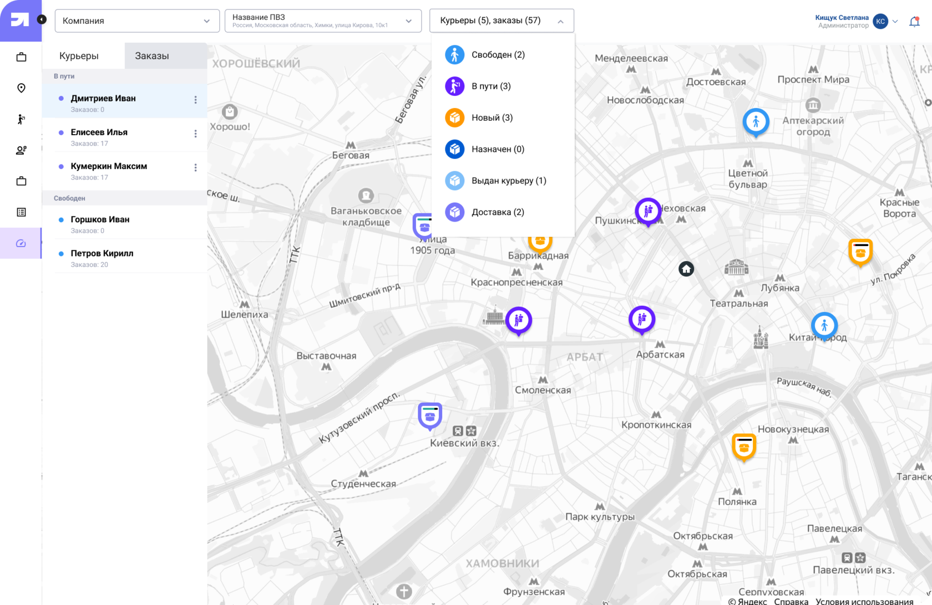Click the Кищук Светлана user name
Viewport: 932px width, 605px height.
[x=842, y=18]
